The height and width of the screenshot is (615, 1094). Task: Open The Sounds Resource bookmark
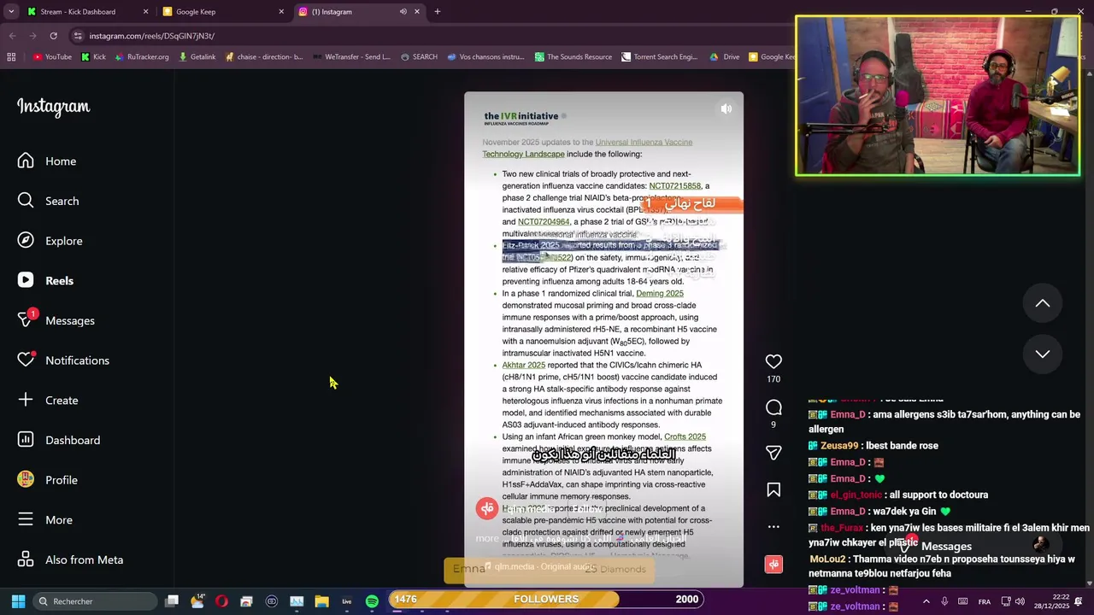(x=573, y=57)
